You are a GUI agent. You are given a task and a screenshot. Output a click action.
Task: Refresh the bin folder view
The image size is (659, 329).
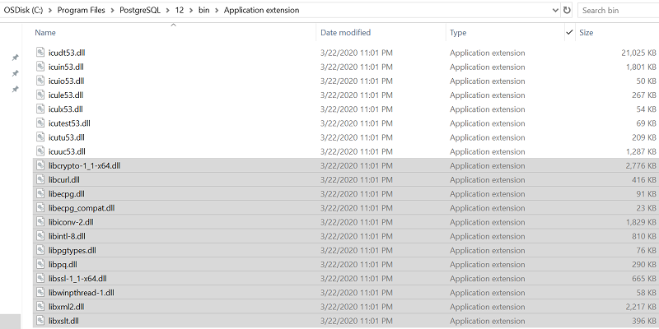[x=567, y=10]
